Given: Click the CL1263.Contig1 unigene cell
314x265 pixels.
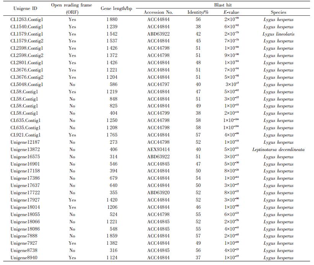Looking at the screenshot, I should point(27,20).
